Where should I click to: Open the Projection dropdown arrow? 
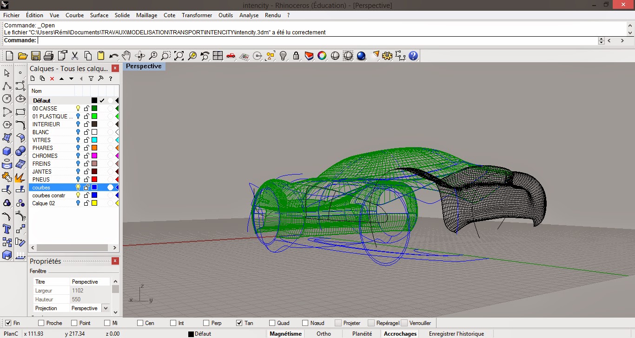(106, 308)
